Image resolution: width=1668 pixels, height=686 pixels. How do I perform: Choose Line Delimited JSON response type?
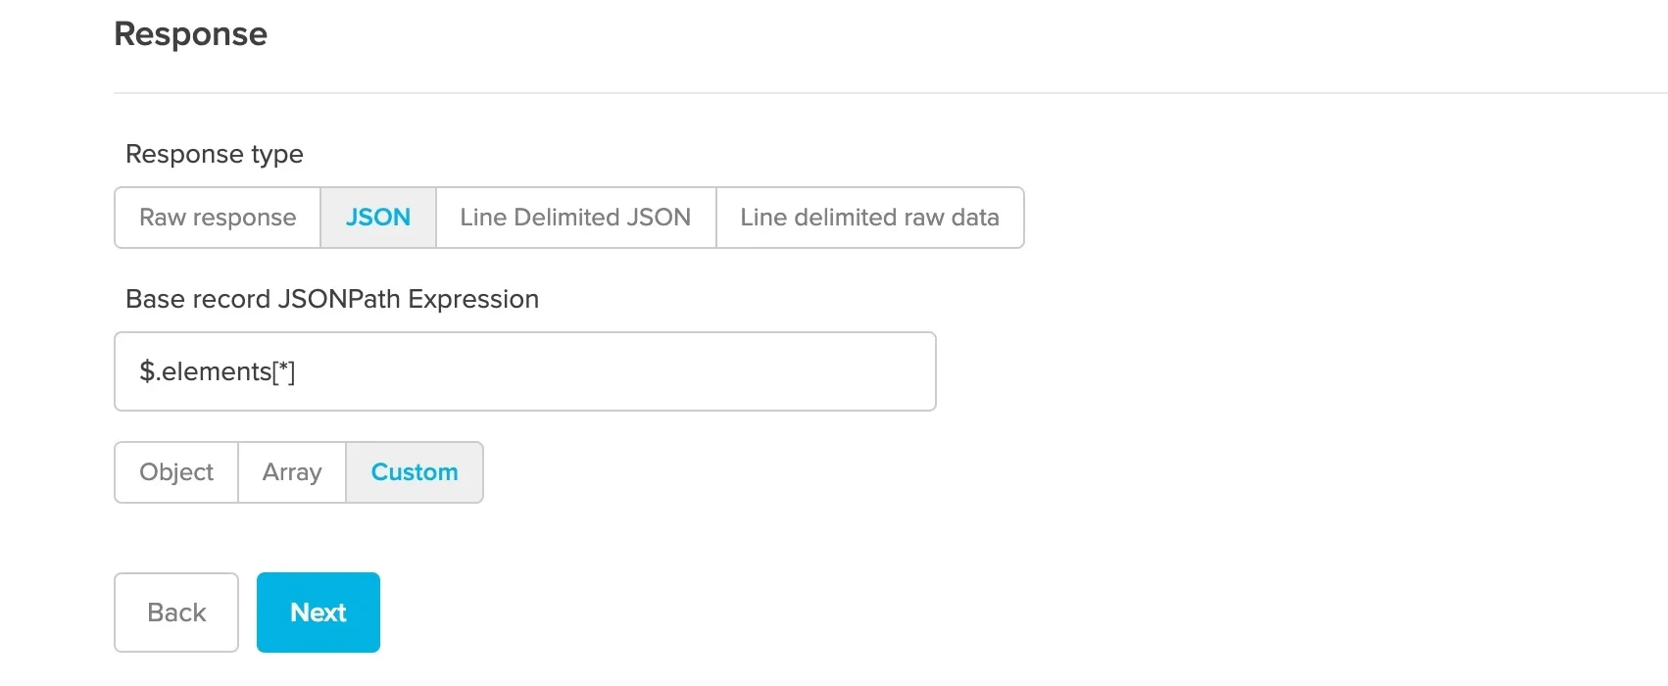click(574, 218)
